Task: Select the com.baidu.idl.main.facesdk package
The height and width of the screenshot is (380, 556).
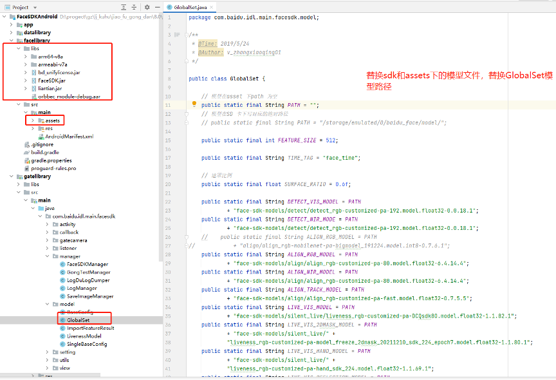Action: (84, 216)
